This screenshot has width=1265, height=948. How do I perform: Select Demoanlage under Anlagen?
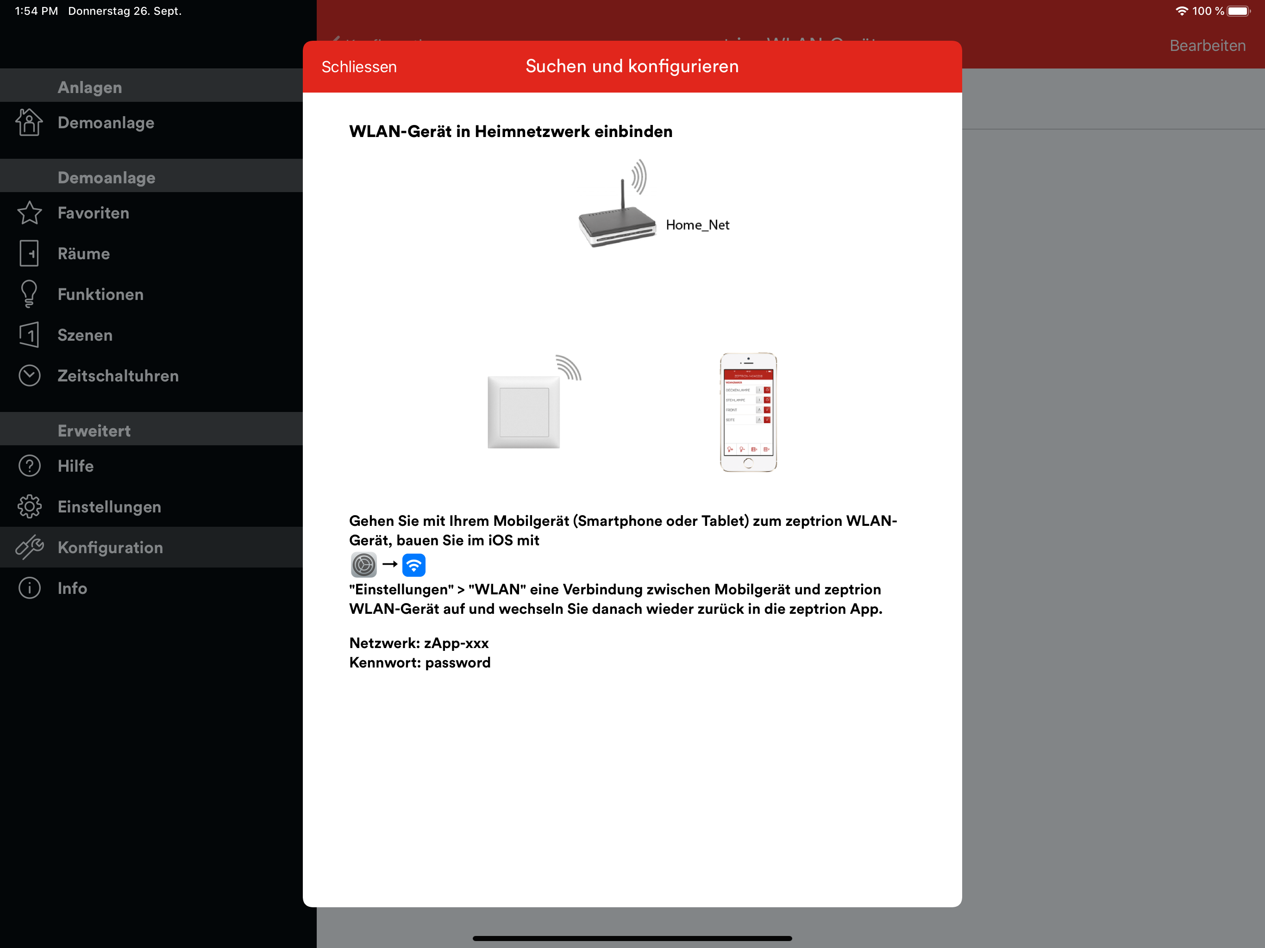[106, 123]
